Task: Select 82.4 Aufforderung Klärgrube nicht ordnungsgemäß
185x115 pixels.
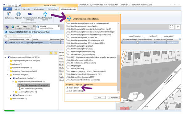Action: pos(67,23)
